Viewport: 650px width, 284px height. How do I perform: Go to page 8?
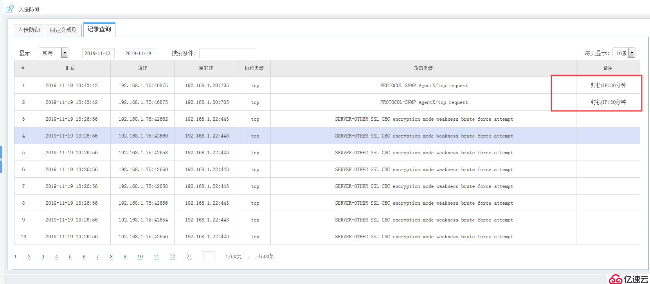(x=111, y=257)
